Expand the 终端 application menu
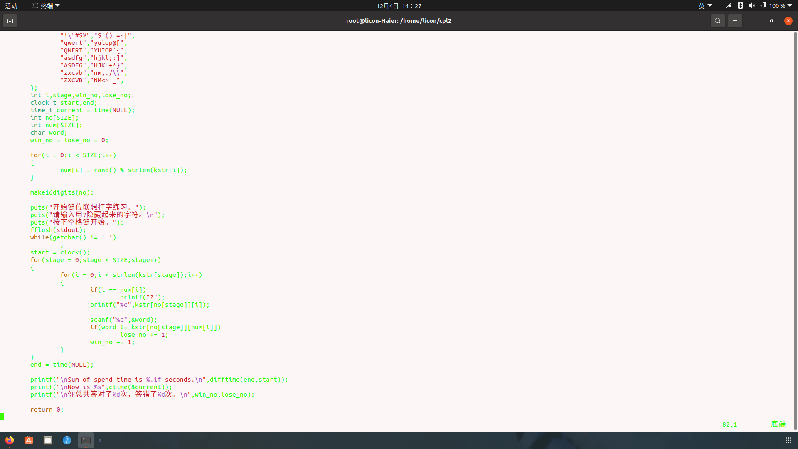 tap(46, 6)
